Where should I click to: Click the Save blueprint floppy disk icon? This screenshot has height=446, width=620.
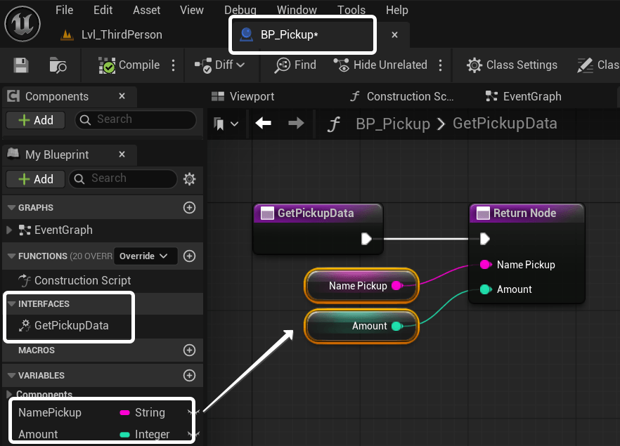[21, 65]
